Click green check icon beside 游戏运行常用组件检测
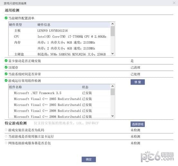 [x=6, y=80]
